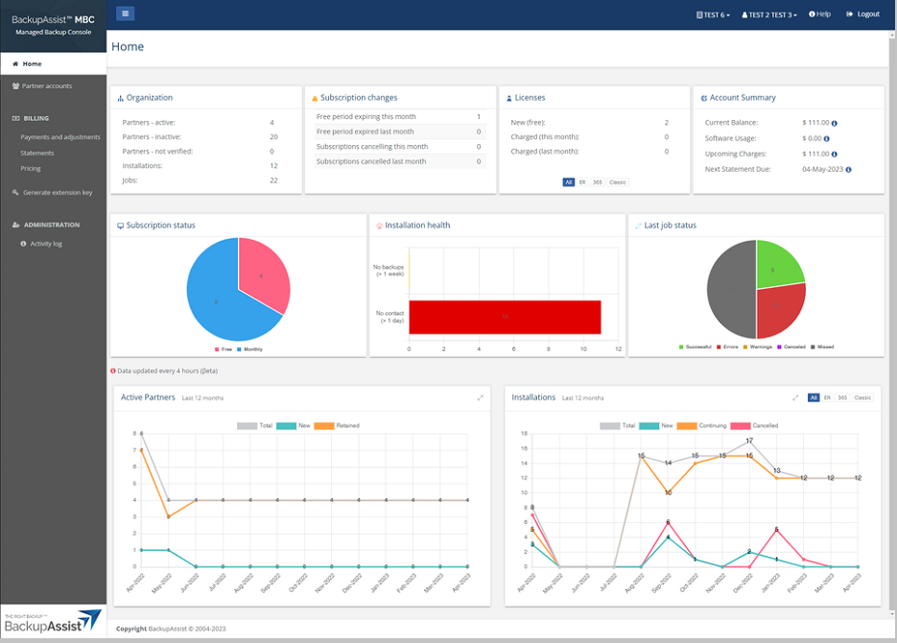Click the info icon beside Next Statement Due
Viewport: 897px width, 643px height.
848,169
